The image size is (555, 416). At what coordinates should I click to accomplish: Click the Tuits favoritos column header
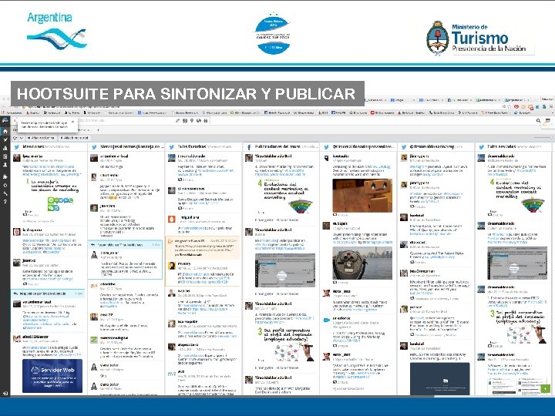(203, 146)
